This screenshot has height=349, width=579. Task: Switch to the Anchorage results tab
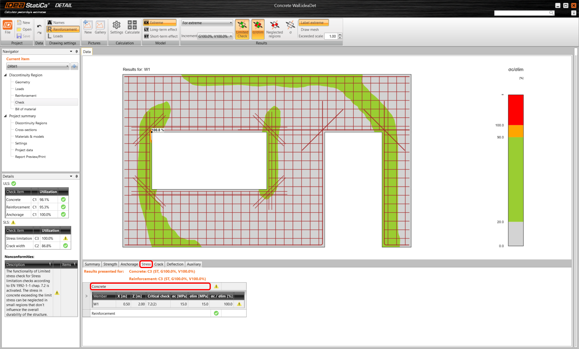click(x=129, y=264)
